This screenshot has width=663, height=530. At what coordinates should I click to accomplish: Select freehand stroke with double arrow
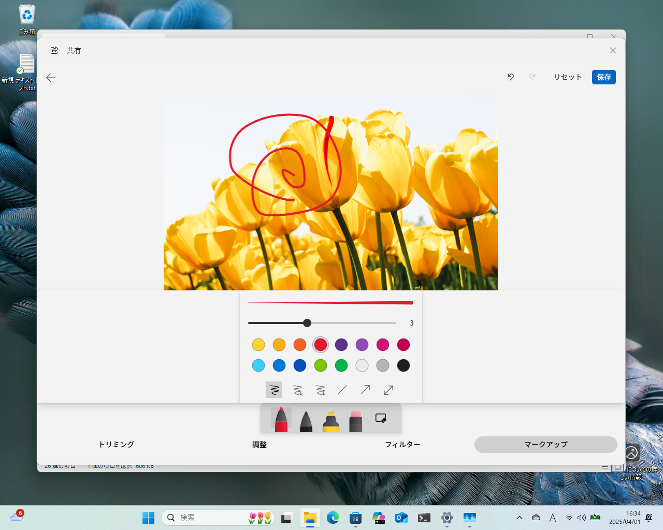click(x=321, y=390)
